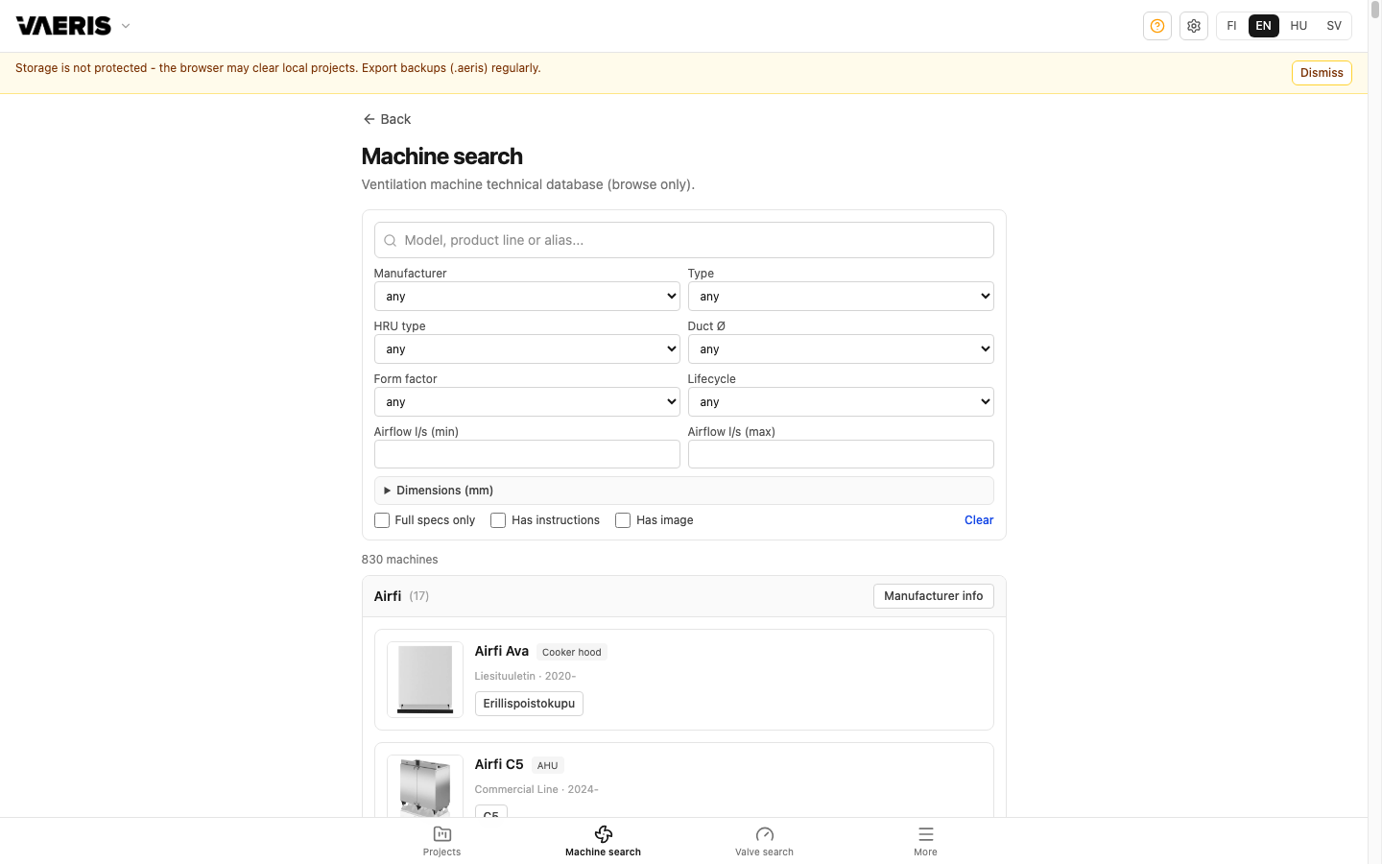The image size is (1382, 864).
Task: Open the Type dropdown
Action: pos(841,296)
